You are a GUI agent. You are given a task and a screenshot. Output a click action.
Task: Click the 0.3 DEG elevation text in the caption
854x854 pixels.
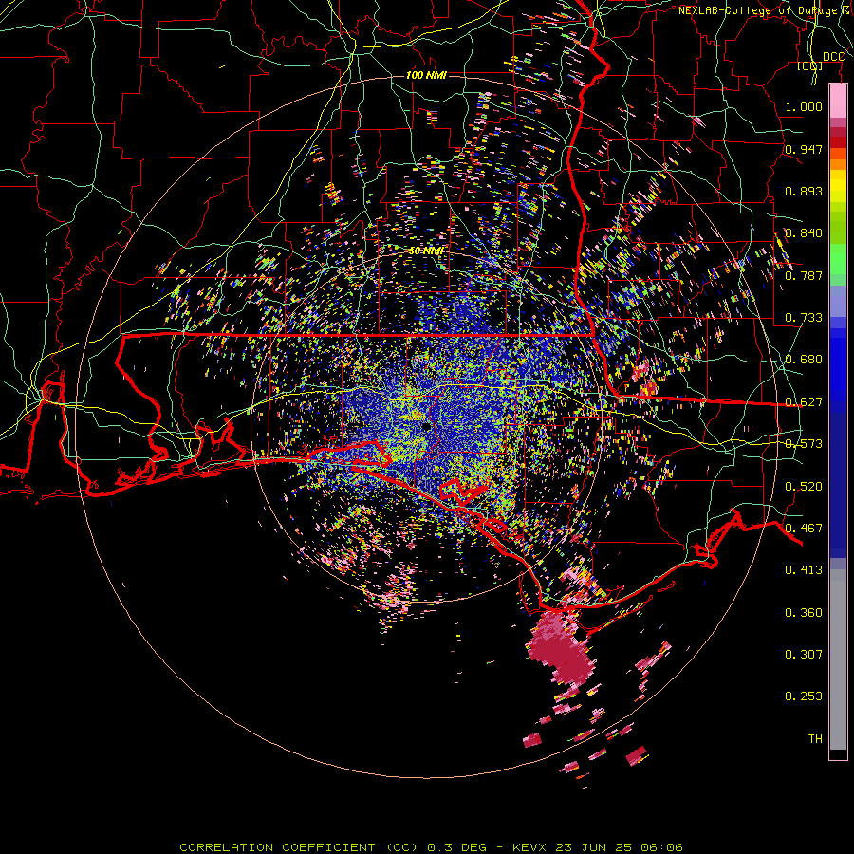point(457,847)
